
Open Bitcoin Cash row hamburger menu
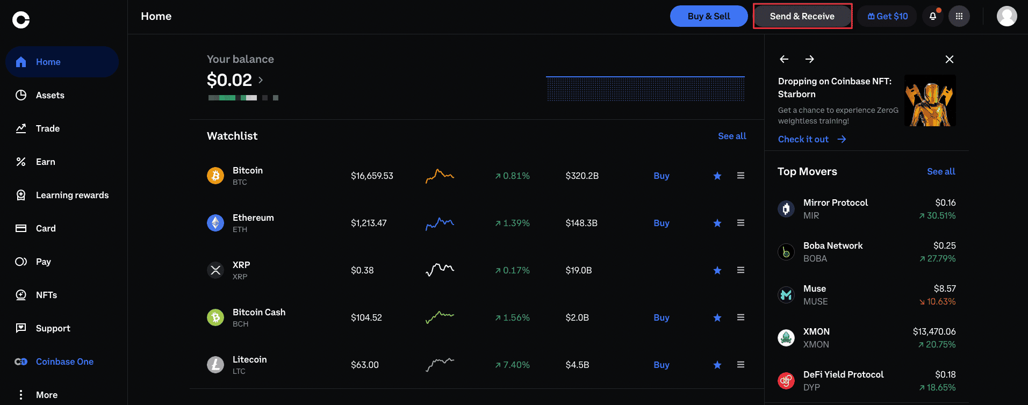[741, 317]
